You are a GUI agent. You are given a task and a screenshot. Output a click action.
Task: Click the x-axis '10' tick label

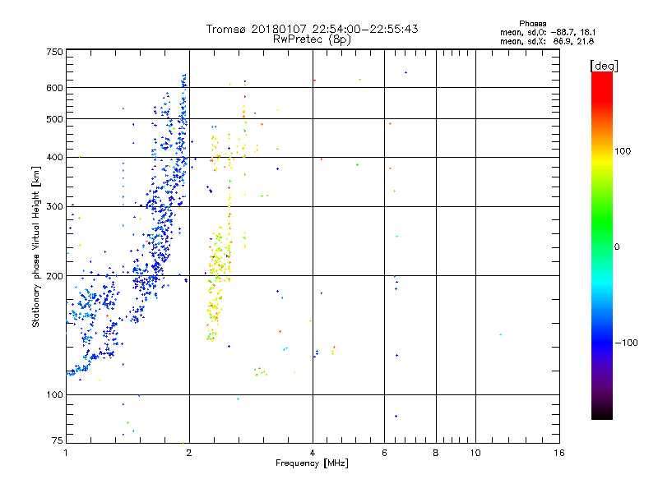point(475,453)
